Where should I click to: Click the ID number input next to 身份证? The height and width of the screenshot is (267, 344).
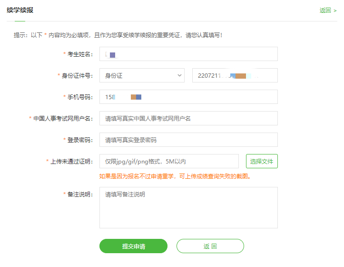[x=235, y=75]
